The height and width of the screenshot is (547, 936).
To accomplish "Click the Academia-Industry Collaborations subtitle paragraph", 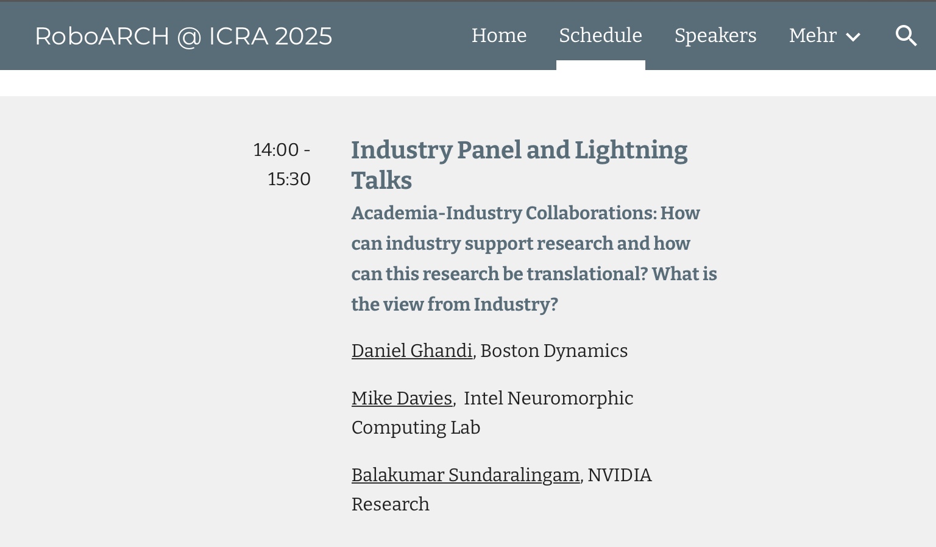I will [534, 259].
